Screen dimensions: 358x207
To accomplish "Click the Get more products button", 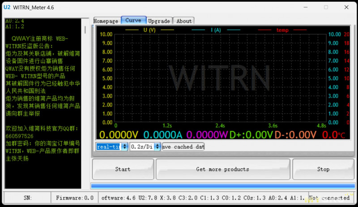I will [223, 169].
